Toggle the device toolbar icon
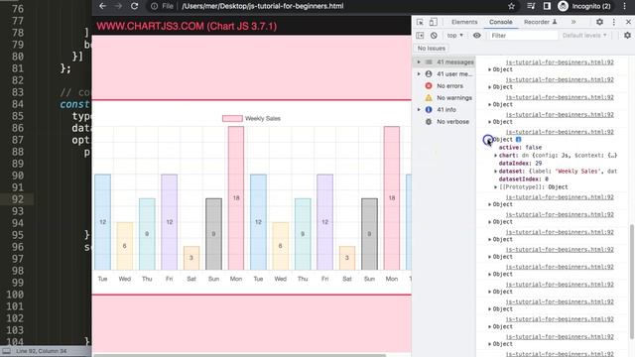 pos(433,22)
